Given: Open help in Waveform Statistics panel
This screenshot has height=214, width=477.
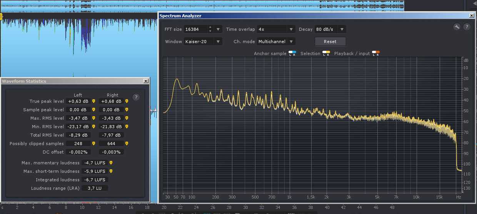Looking at the screenshot, I should point(136,97).
